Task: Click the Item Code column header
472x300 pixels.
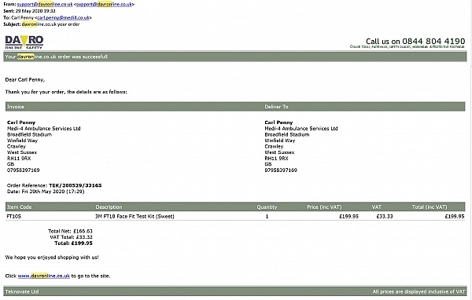Action: coord(19,207)
